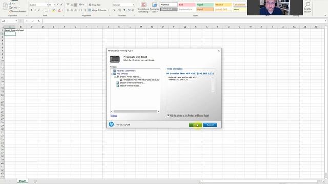Close the HP Universal Printing dialog
The height and width of the screenshot is (184, 328).
pyautogui.click(x=219, y=51)
